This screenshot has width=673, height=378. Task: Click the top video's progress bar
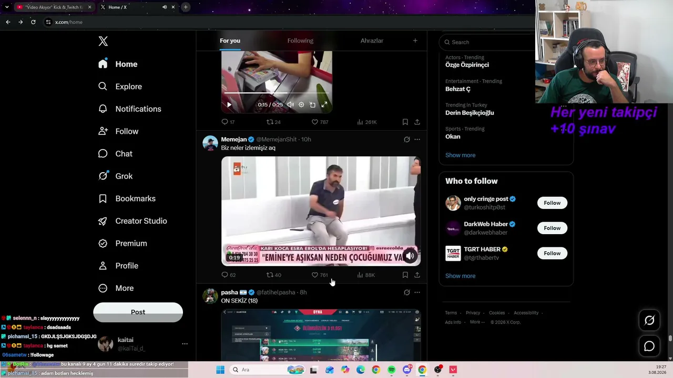pyautogui.click(x=276, y=93)
